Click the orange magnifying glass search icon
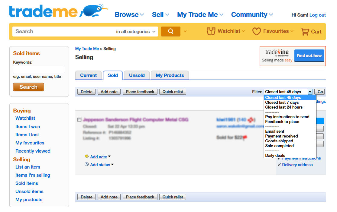Image resolution: width=337 pixels, height=212 pixels. point(170,31)
